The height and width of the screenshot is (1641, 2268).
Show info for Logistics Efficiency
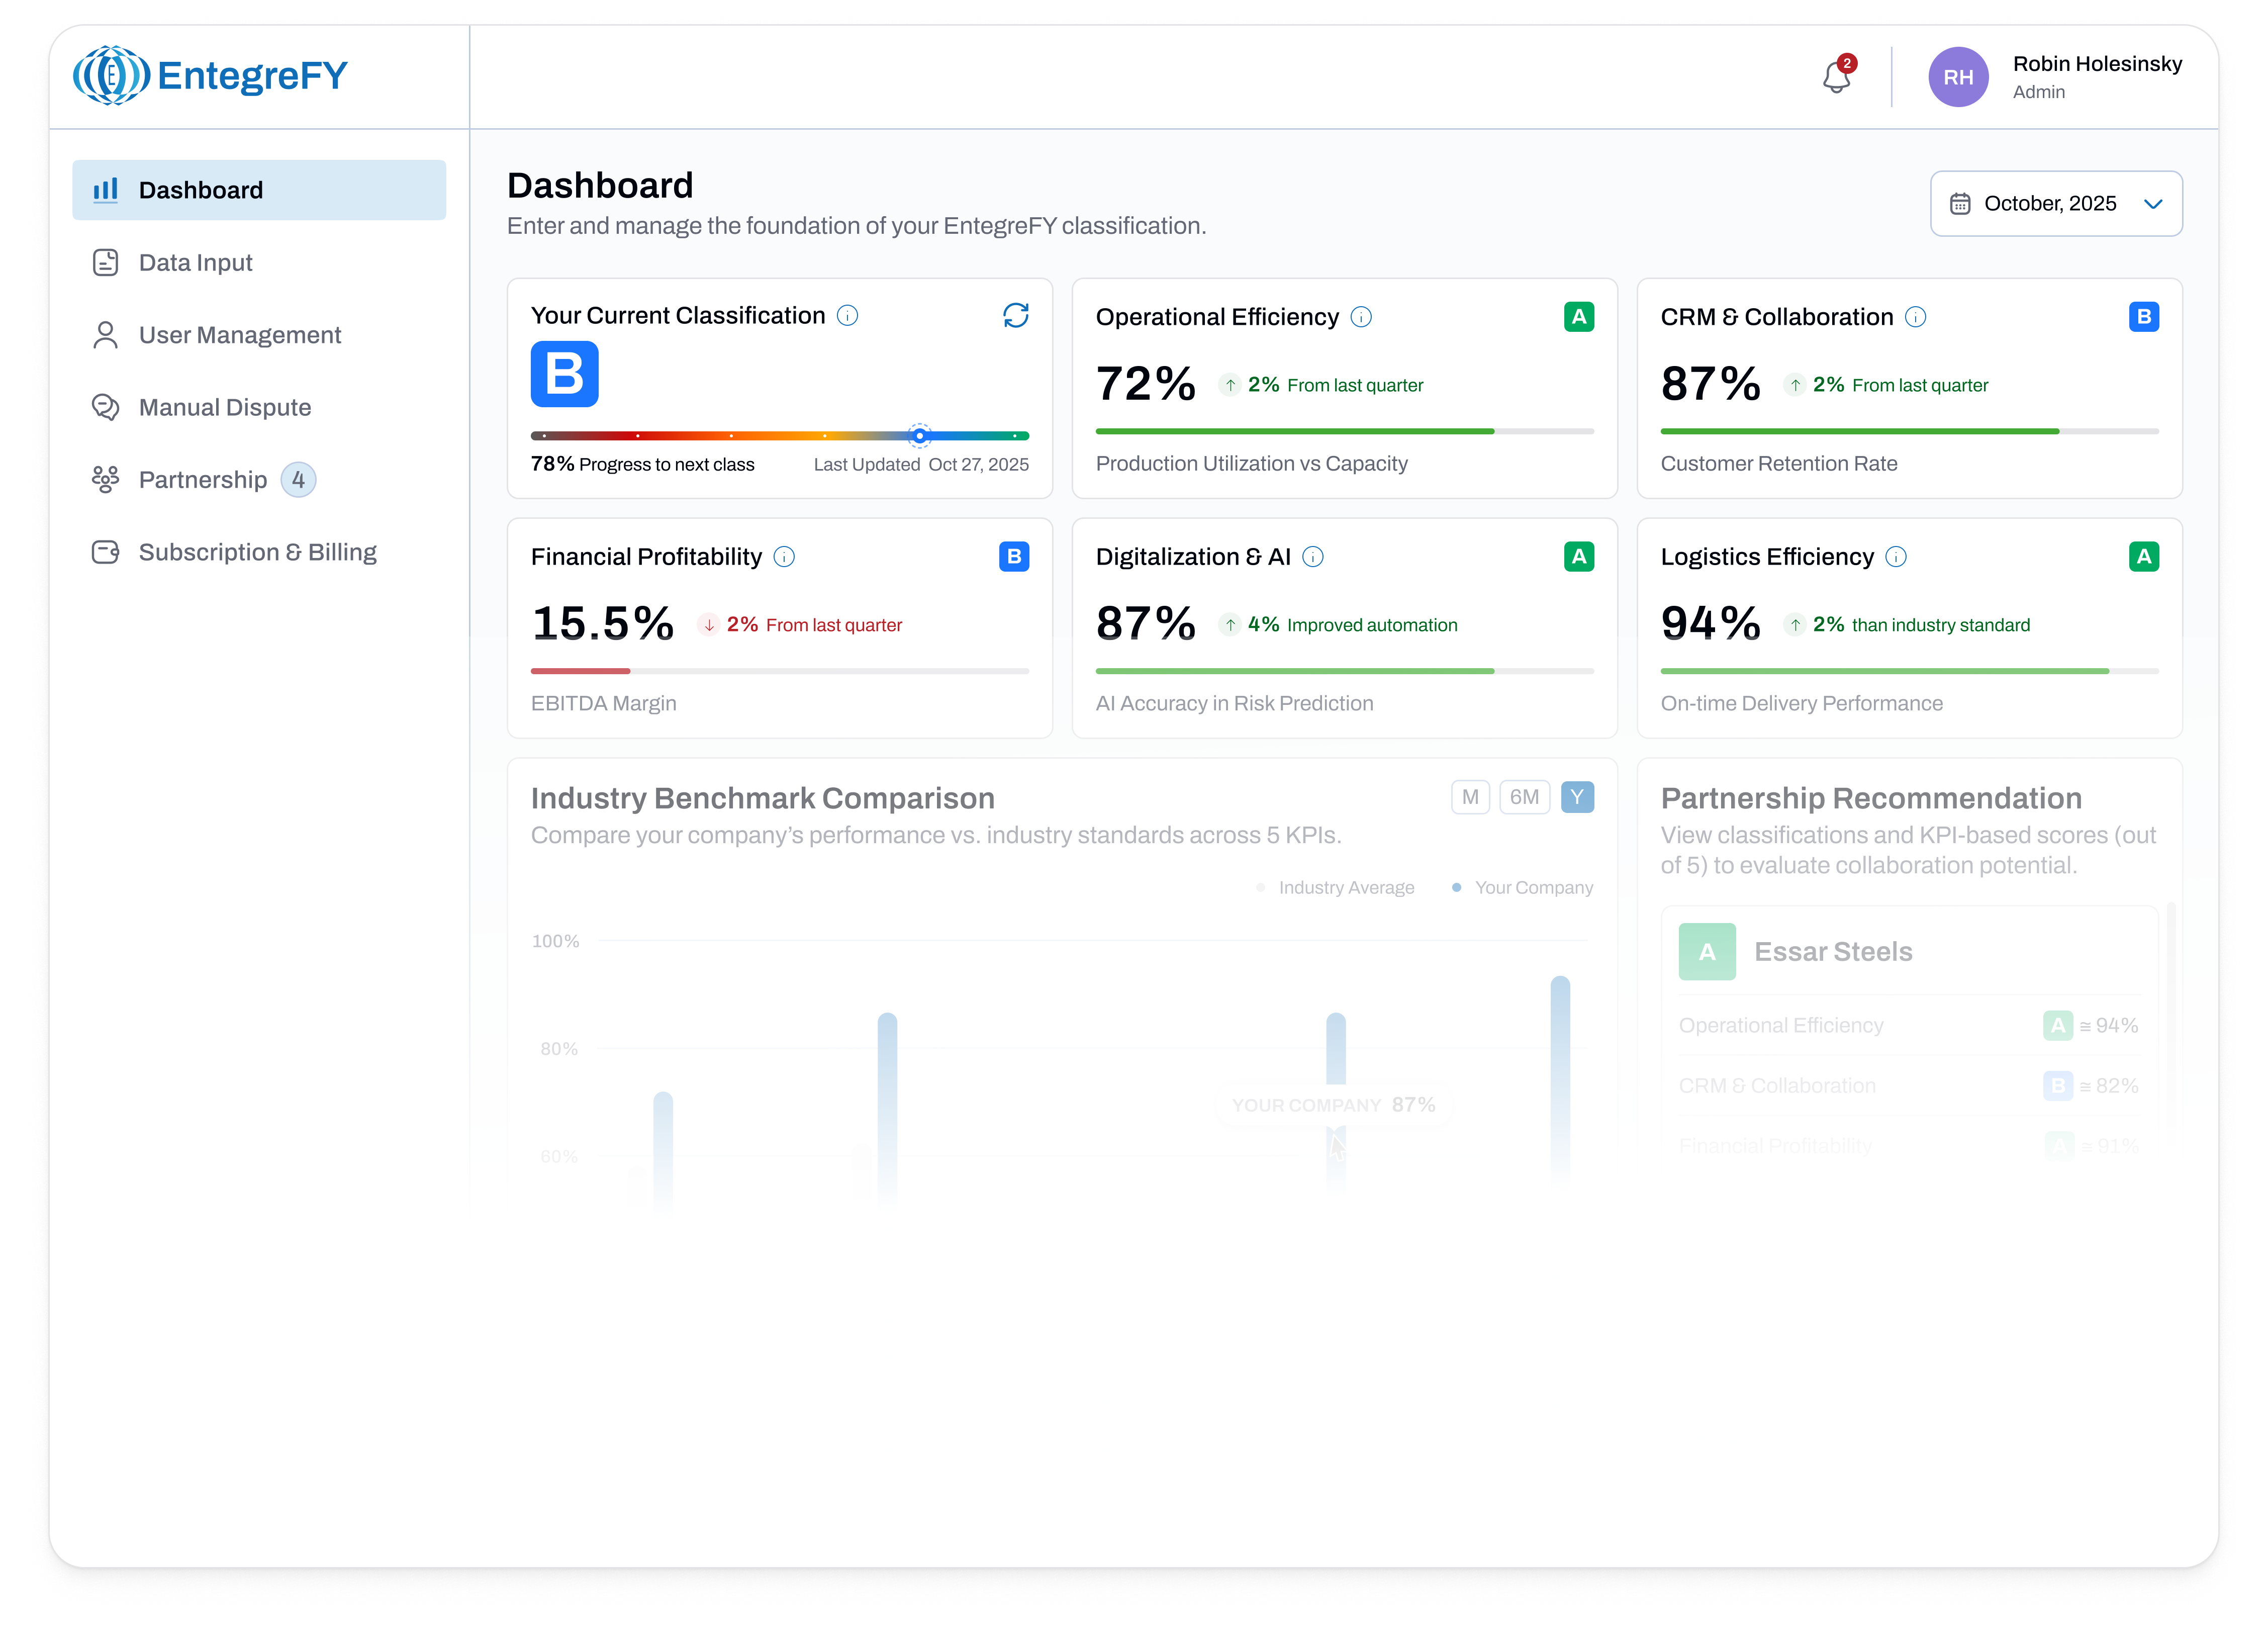(1895, 557)
